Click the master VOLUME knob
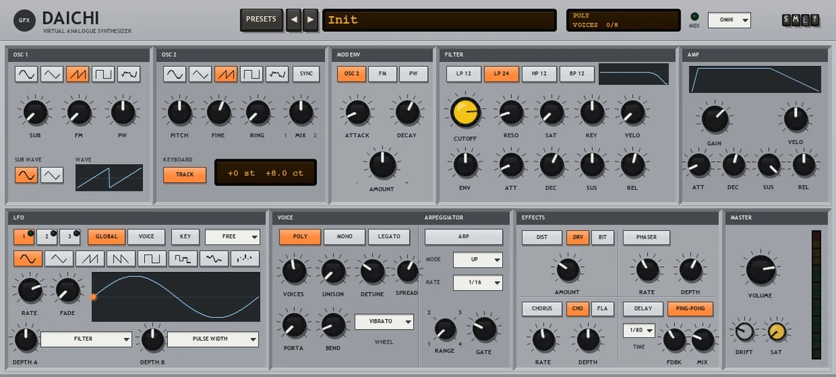The height and width of the screenshot is (377, 836). [x=760, y=271]
